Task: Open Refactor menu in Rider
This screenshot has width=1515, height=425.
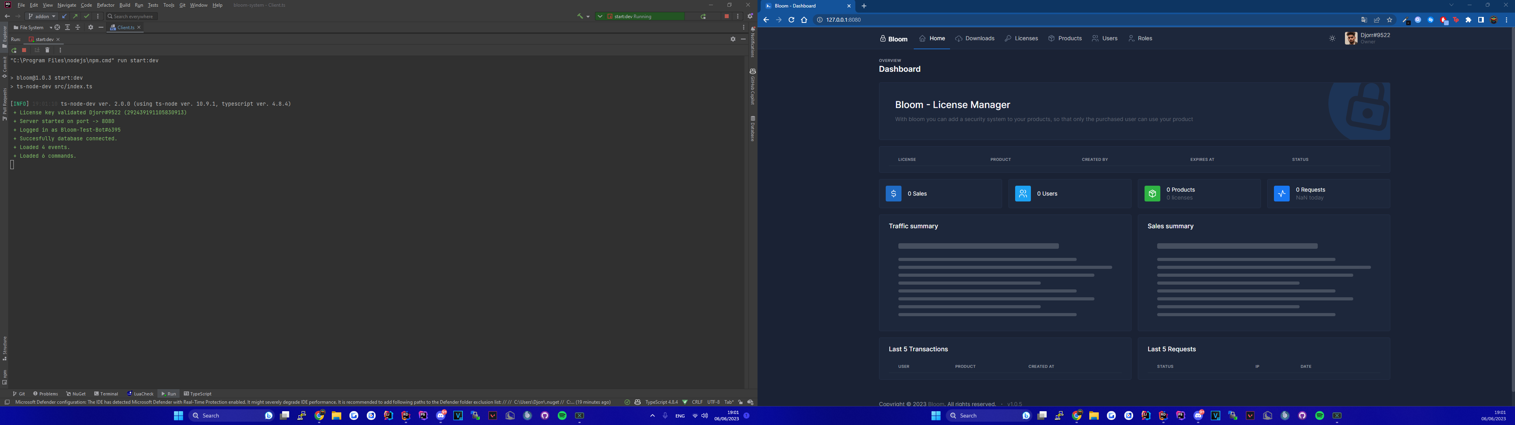Action: (105, 5)
